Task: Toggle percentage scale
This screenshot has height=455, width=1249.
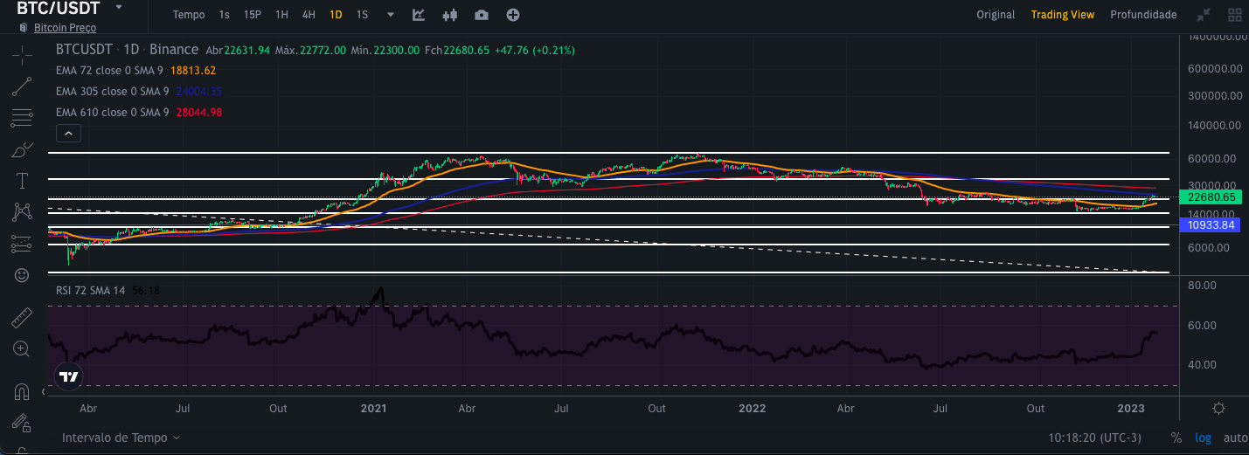Action: coord(1176,438)
